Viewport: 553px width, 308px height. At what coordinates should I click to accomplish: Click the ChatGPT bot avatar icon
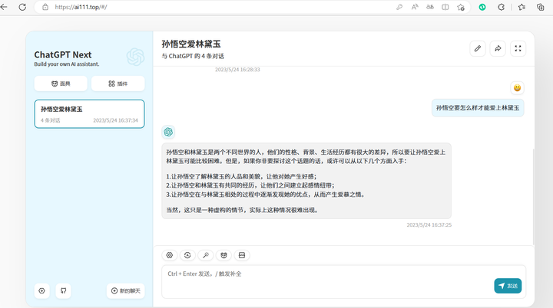(168, 132)
